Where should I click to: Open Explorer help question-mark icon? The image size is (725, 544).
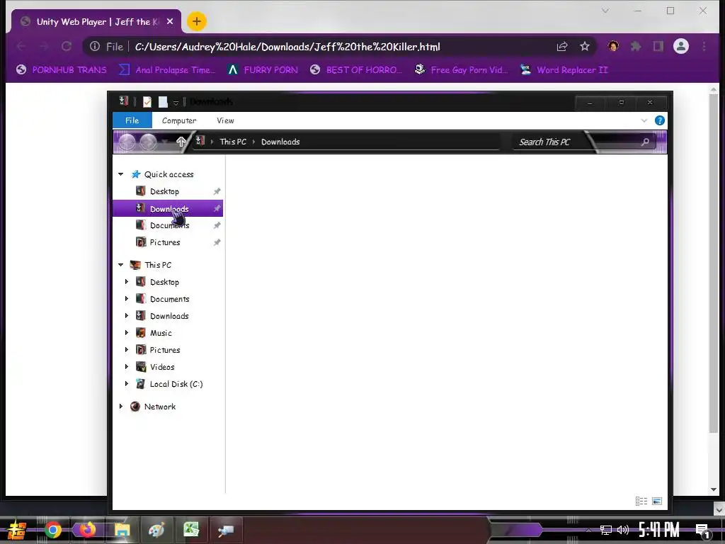pyautogui.click(x=660, y=120)
